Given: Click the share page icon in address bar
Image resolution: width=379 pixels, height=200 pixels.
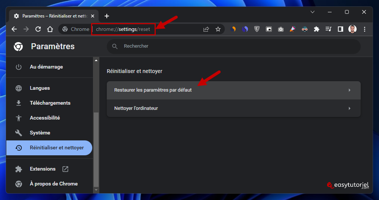Looking at the screenshot, I should coord(206,29).
